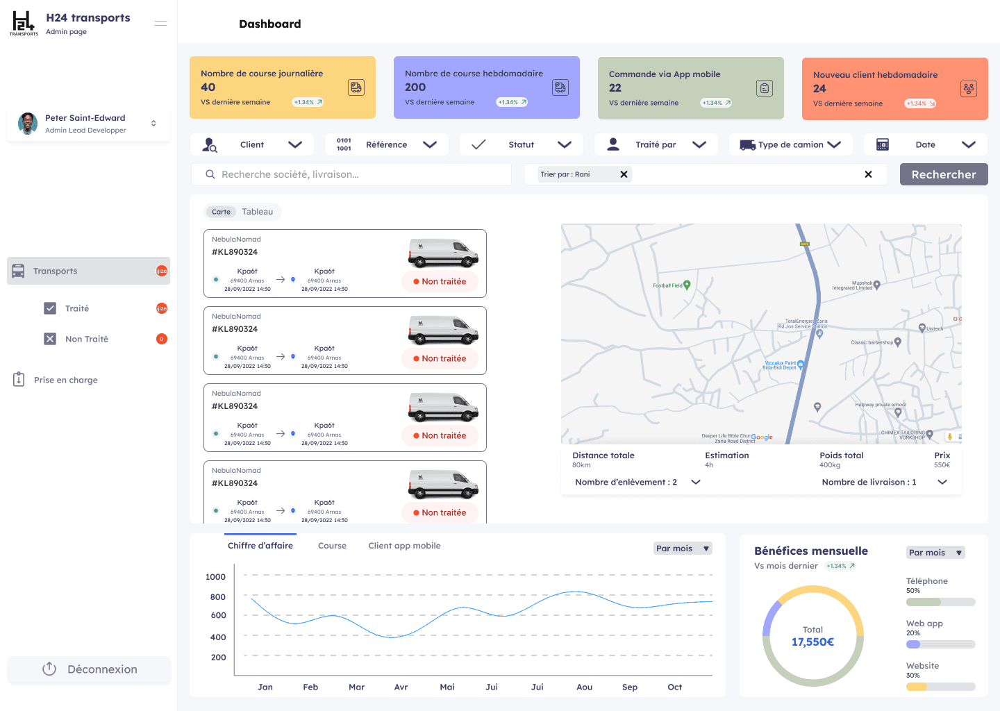Click the Type de camion truck icon

pyautogui.click(x=747, y=144)
